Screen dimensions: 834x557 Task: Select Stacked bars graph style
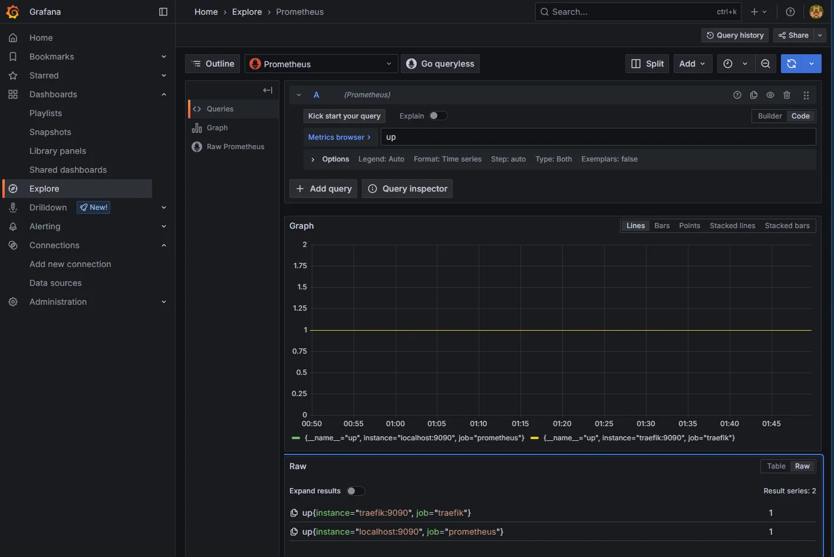coord(787,226)
